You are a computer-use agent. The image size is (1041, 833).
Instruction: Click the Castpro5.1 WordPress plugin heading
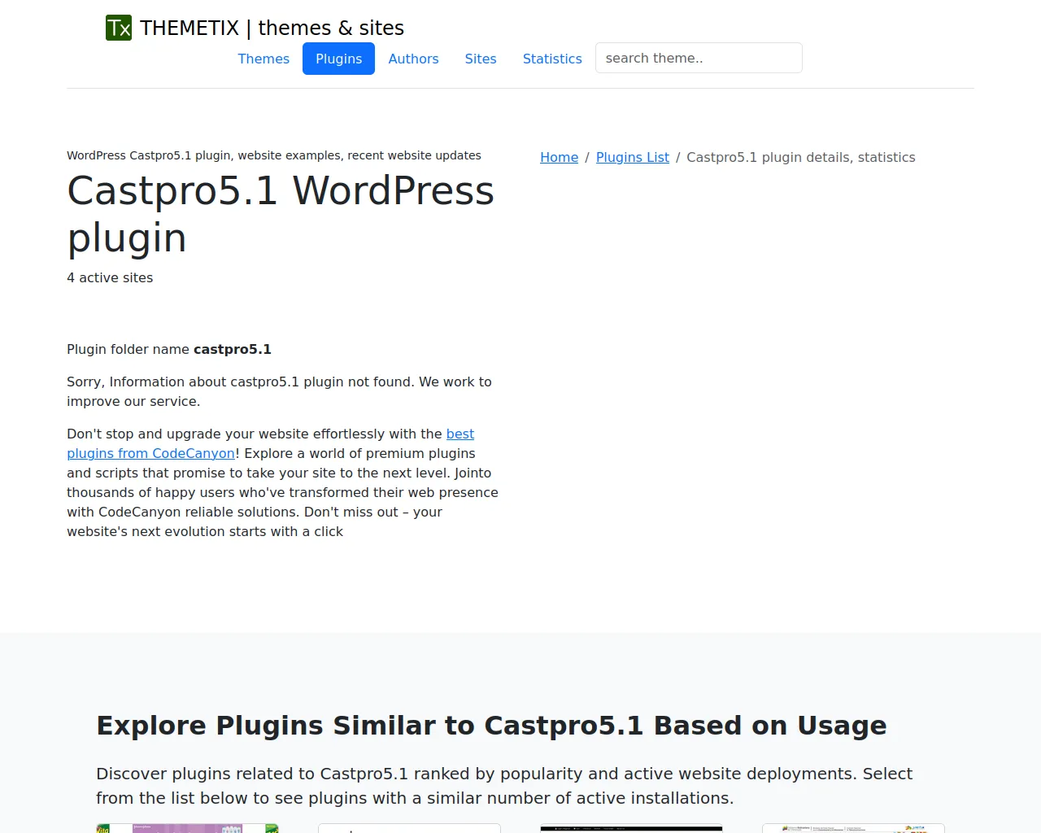pyautogui.click(x=281, y=214)
